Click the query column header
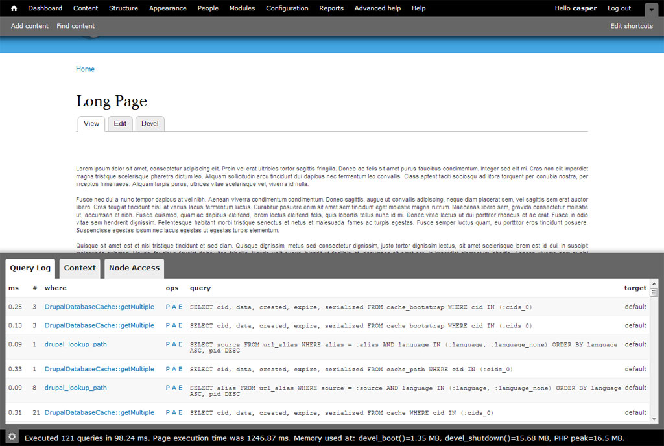Image resolution: width=664 pixels, height=446 pixels. click(200, 288)
